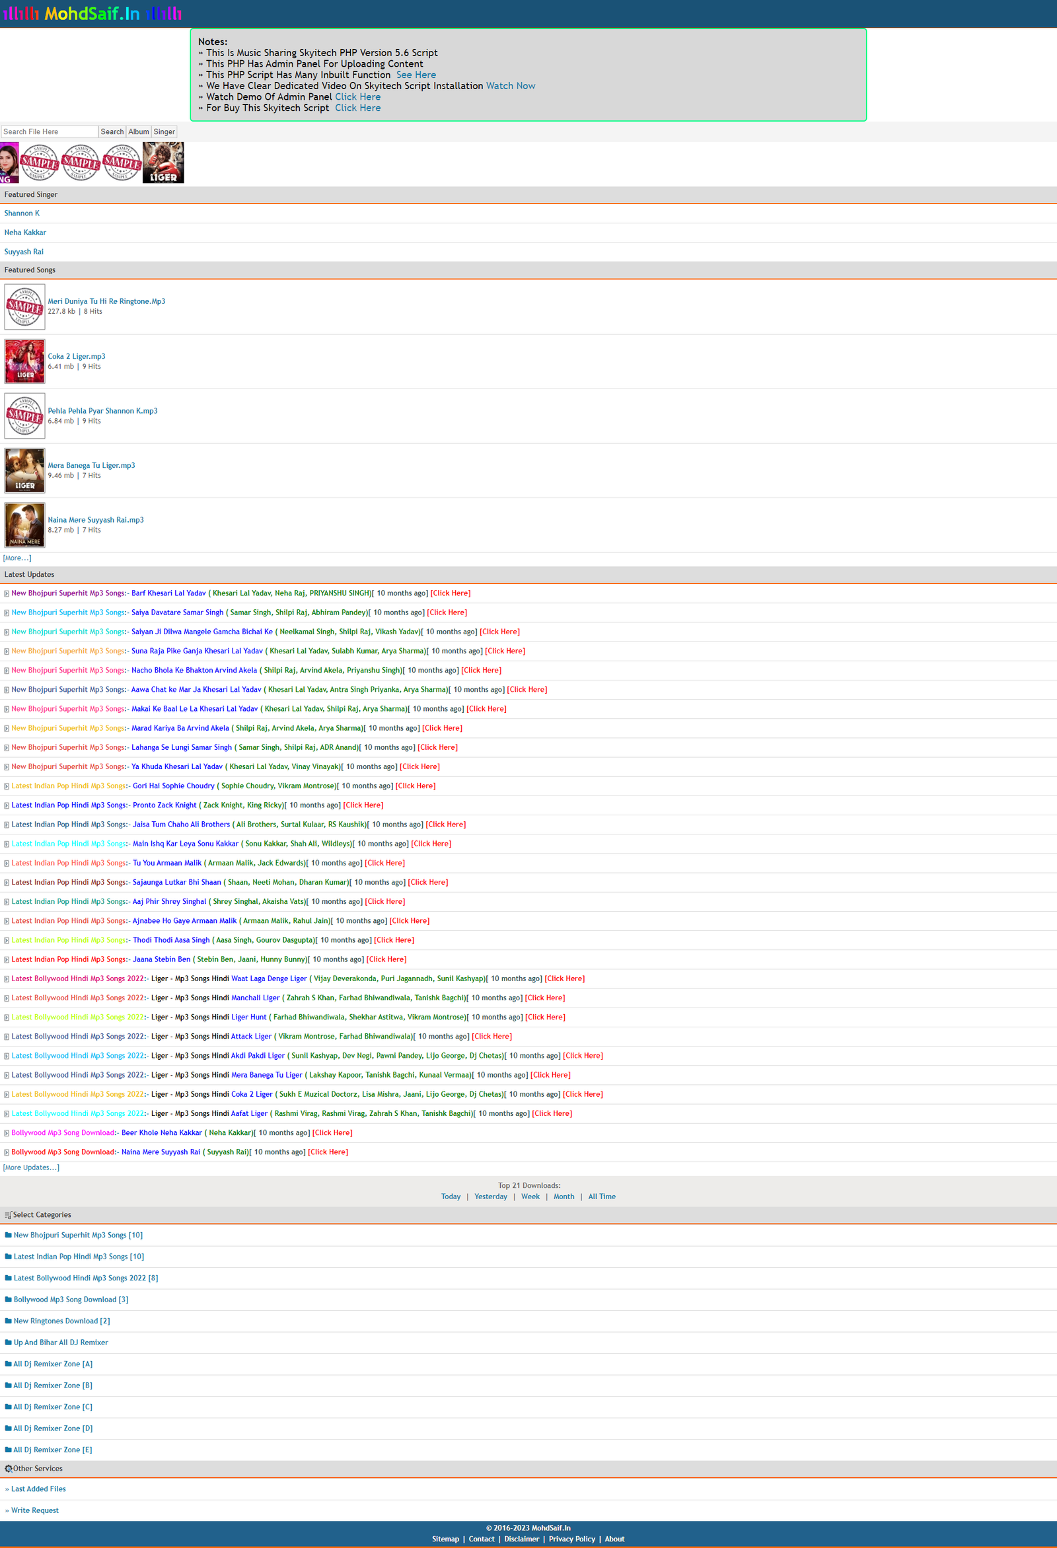Open the Neha Kakkar singer page
This screenshot has width=1057, height=1548.
25,233
